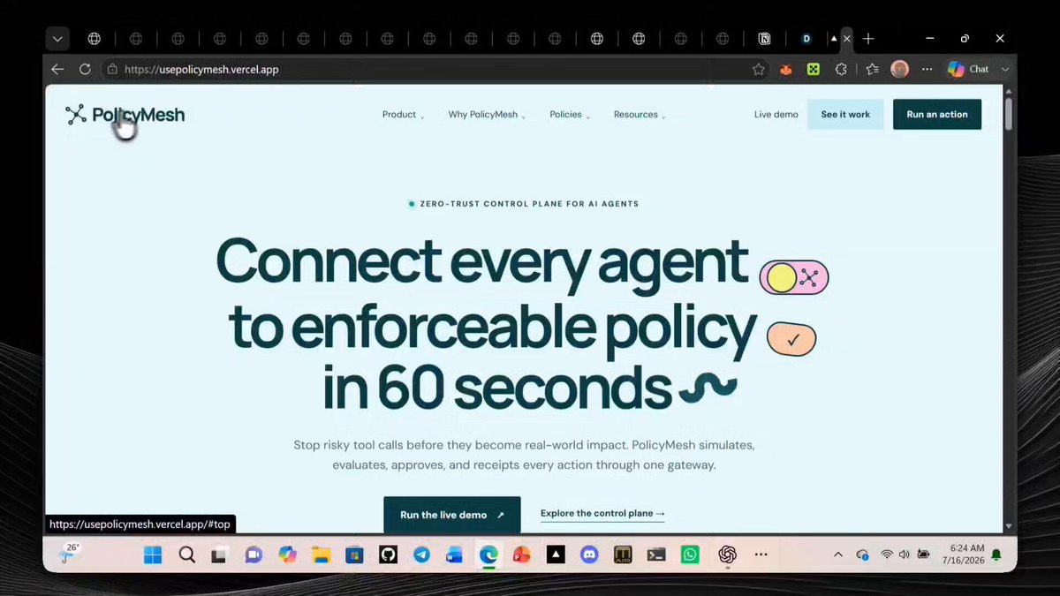Viewport: 1060px width, 596px height.
Task: Click the PolicyMesh logo in the header
Action: point(125,114)
